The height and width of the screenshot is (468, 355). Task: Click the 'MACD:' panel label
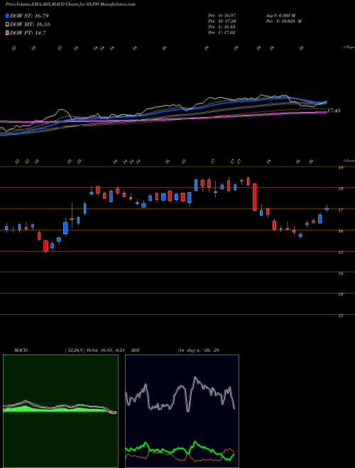21,350
